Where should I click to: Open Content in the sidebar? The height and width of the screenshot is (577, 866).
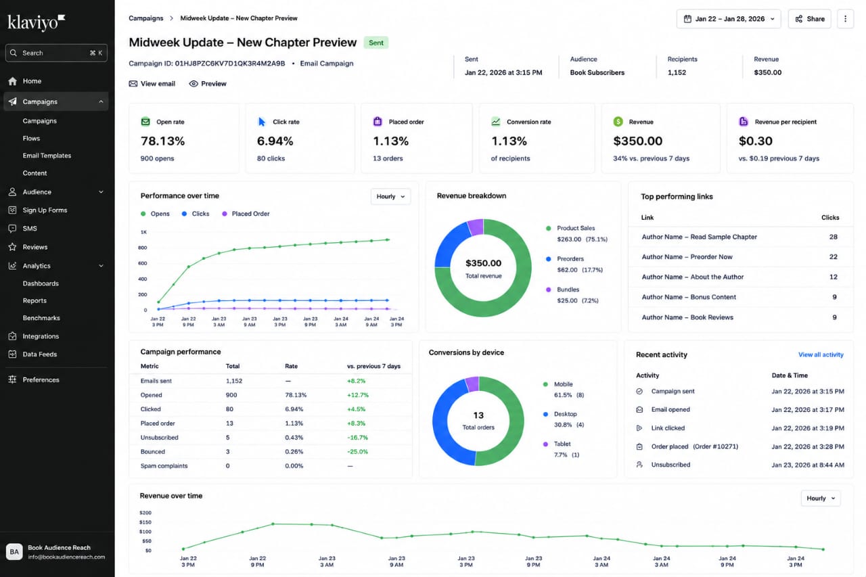pyautogui.click(x=35, y=173)
